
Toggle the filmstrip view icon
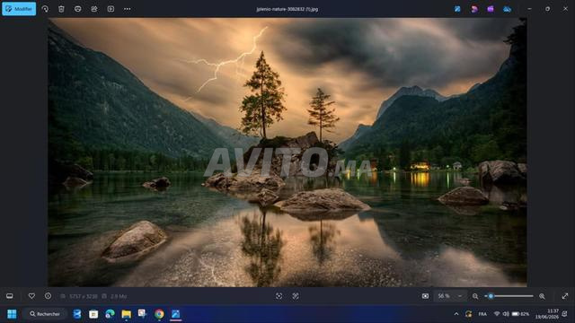10,296
